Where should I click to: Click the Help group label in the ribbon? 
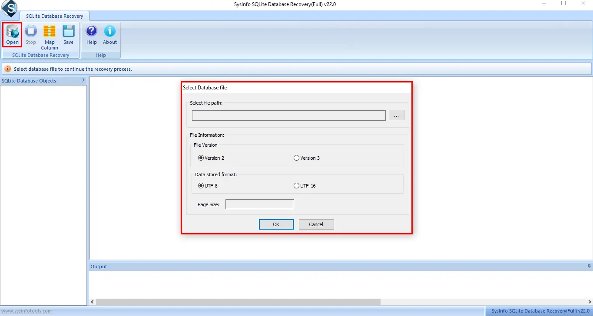[101, 55]
